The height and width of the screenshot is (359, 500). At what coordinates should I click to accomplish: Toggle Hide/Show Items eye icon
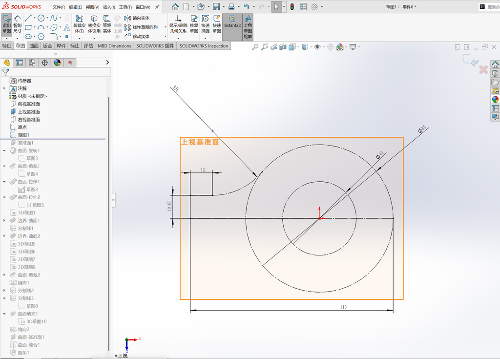(x=317, y=47)
